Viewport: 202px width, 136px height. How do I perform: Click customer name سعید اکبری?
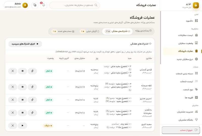146,124
